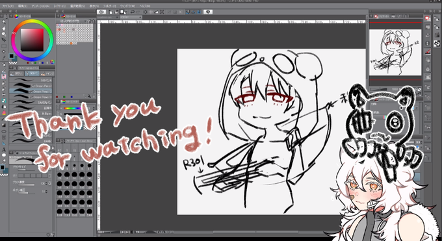
Task: Click the Clear (sun-shaped) icon in command bar
Action: coord(145,12)
